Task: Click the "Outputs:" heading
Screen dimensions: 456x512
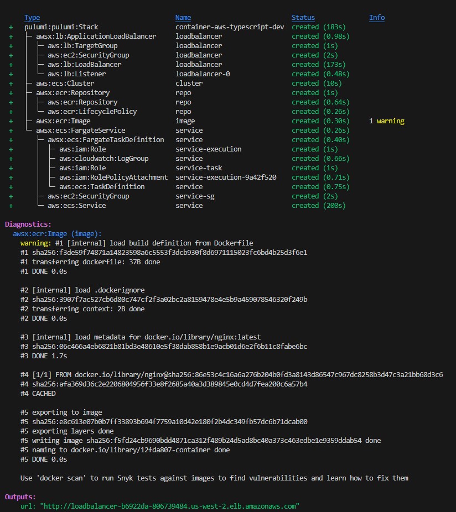Action: (20, 497)
